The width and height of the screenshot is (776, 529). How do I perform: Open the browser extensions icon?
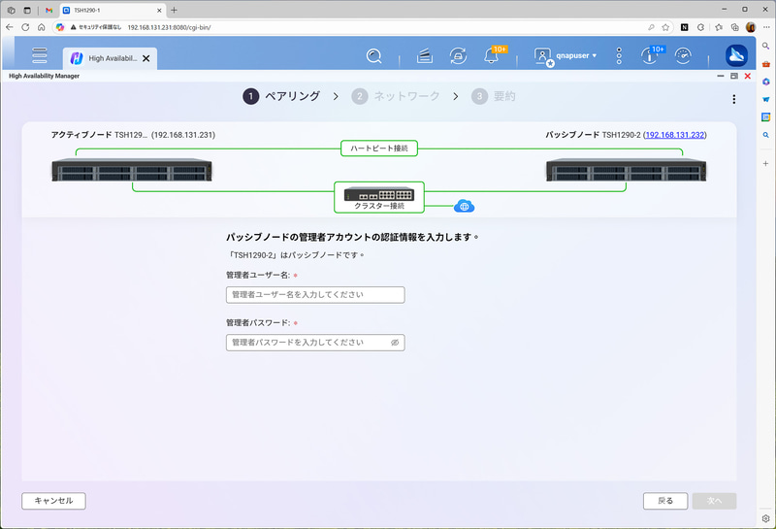pyautogui.click(x=700, y=27)
